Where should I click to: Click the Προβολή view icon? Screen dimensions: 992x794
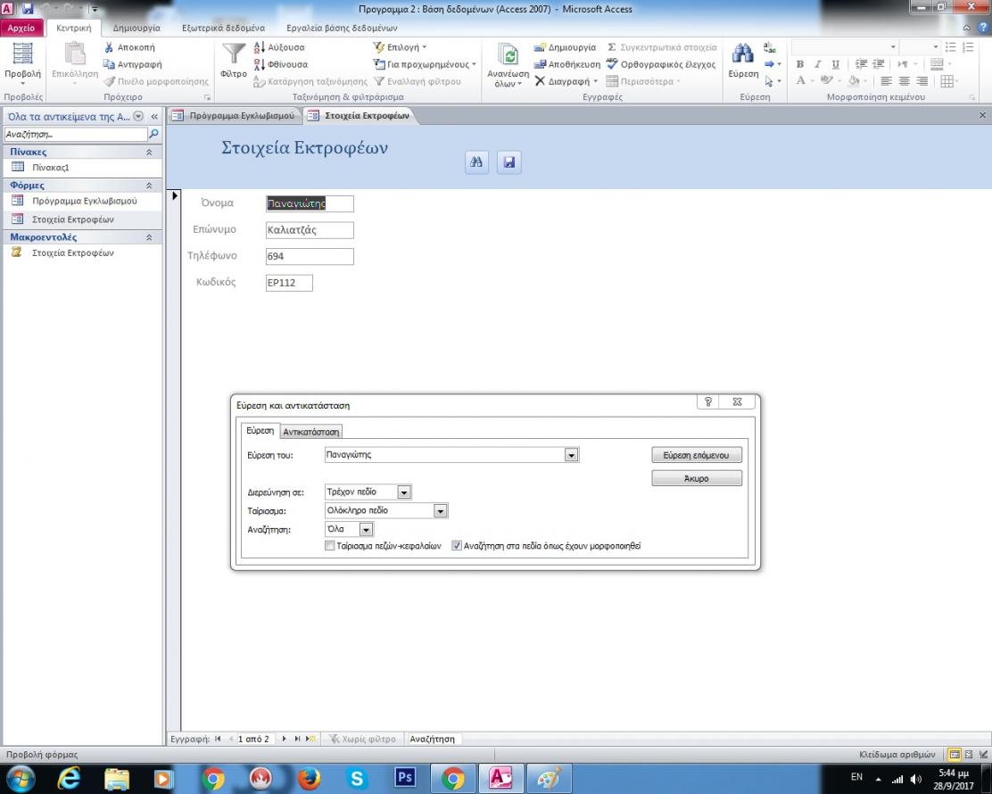23,54
